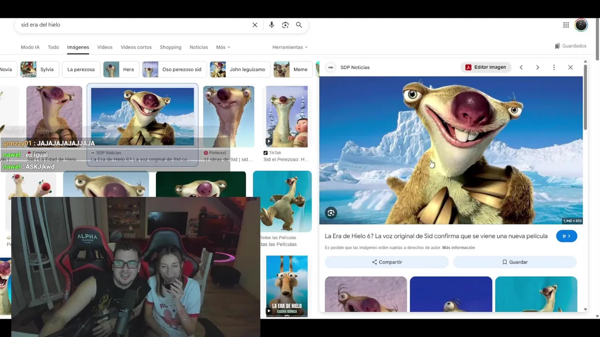Go to the next image with the right arrow

[538, 67]
